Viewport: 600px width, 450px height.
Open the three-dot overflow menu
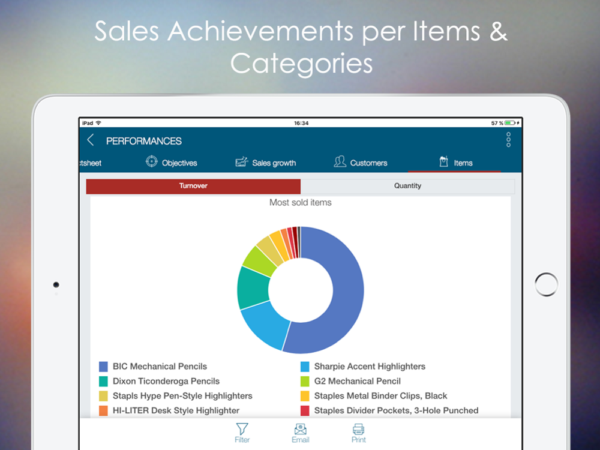click(x=508, y=140)
